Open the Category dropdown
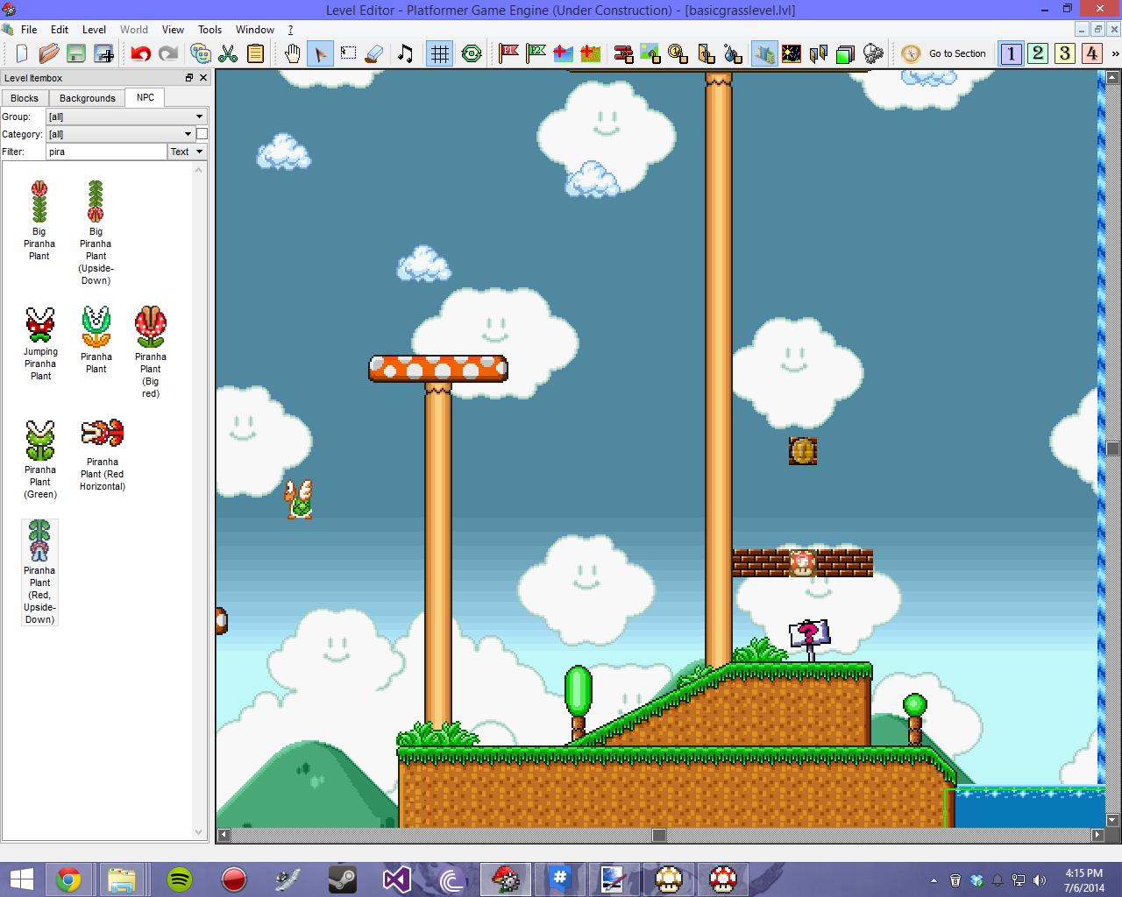 pos(120,134)
